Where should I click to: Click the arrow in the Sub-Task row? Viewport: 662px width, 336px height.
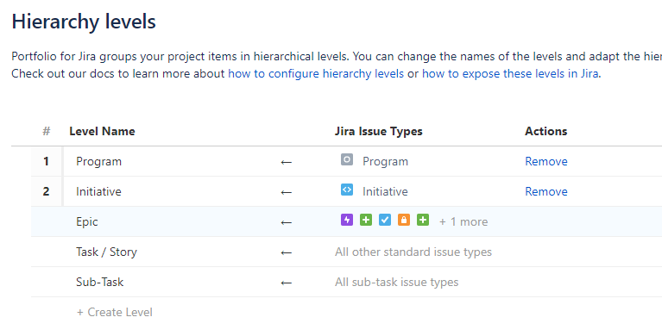pyautogui.click(x=287, y=283)
